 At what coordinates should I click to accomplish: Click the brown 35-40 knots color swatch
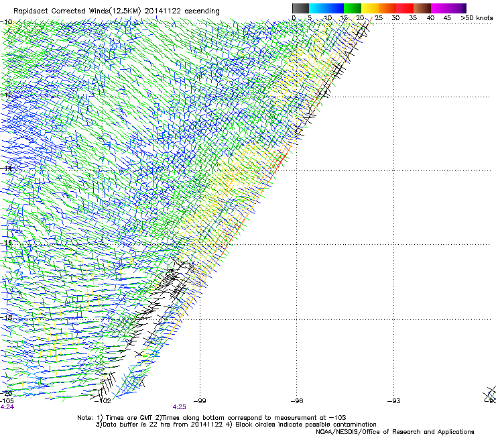click(x=422, y=8)
